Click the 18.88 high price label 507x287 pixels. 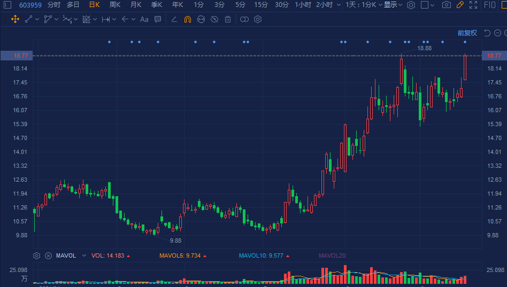tap(424, 48)
